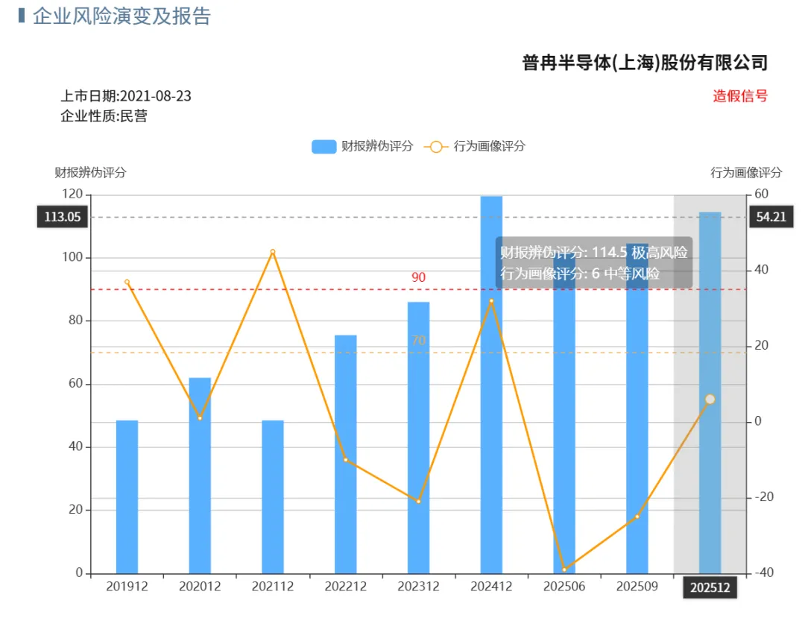Image resolution: width=805 pixels, height=618 pixels.
Task: Click the orange 70 threshold label
Action: 418,341
